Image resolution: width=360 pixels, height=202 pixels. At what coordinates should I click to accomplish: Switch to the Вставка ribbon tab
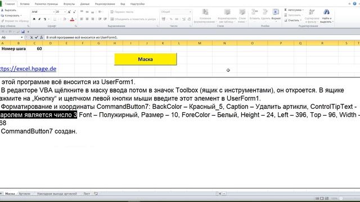coord(25,4)
